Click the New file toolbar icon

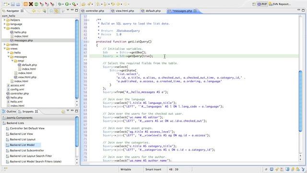[5, 4]
